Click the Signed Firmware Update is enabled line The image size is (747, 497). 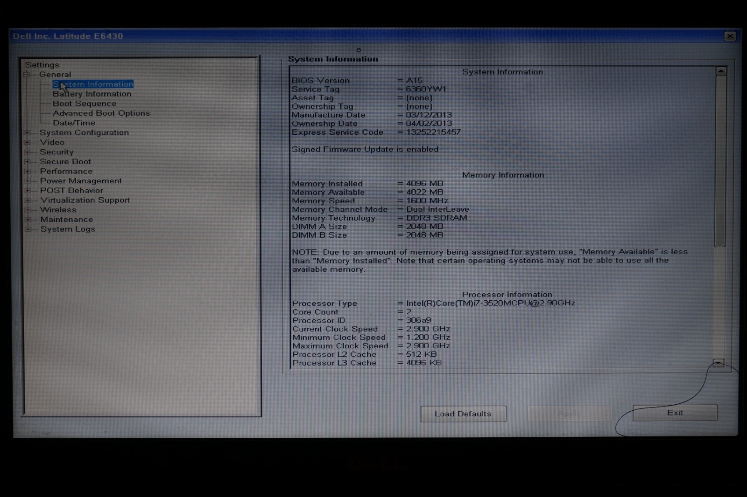[365, 149]
